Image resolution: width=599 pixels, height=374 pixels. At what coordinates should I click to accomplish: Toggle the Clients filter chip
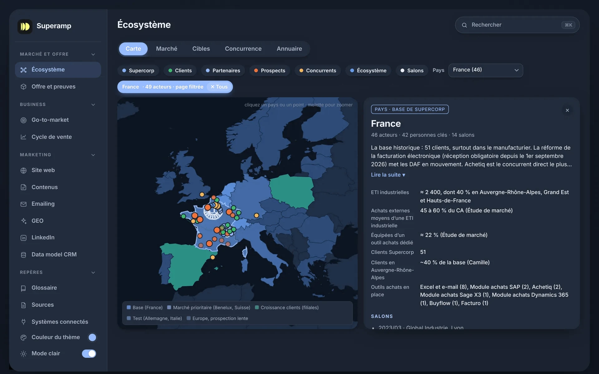(180, 70)
